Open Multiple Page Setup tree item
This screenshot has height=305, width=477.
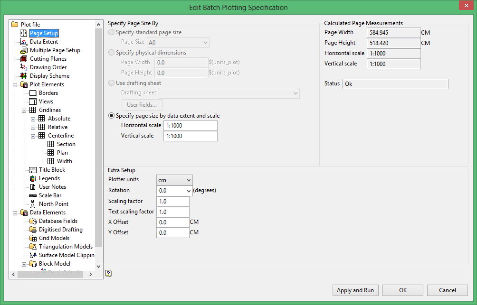point(55,50)
